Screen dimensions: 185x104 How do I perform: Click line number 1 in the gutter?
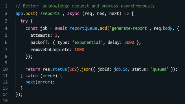coord(6,6)
